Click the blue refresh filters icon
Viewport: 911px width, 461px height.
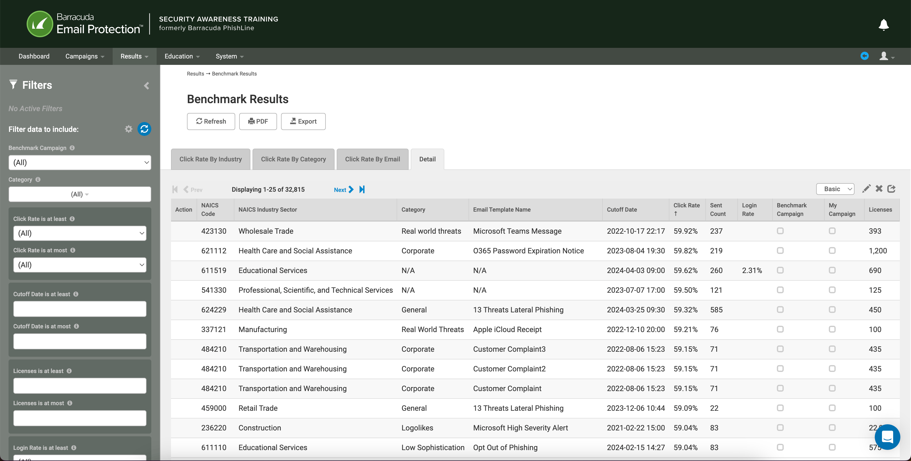tap(144, 129)
